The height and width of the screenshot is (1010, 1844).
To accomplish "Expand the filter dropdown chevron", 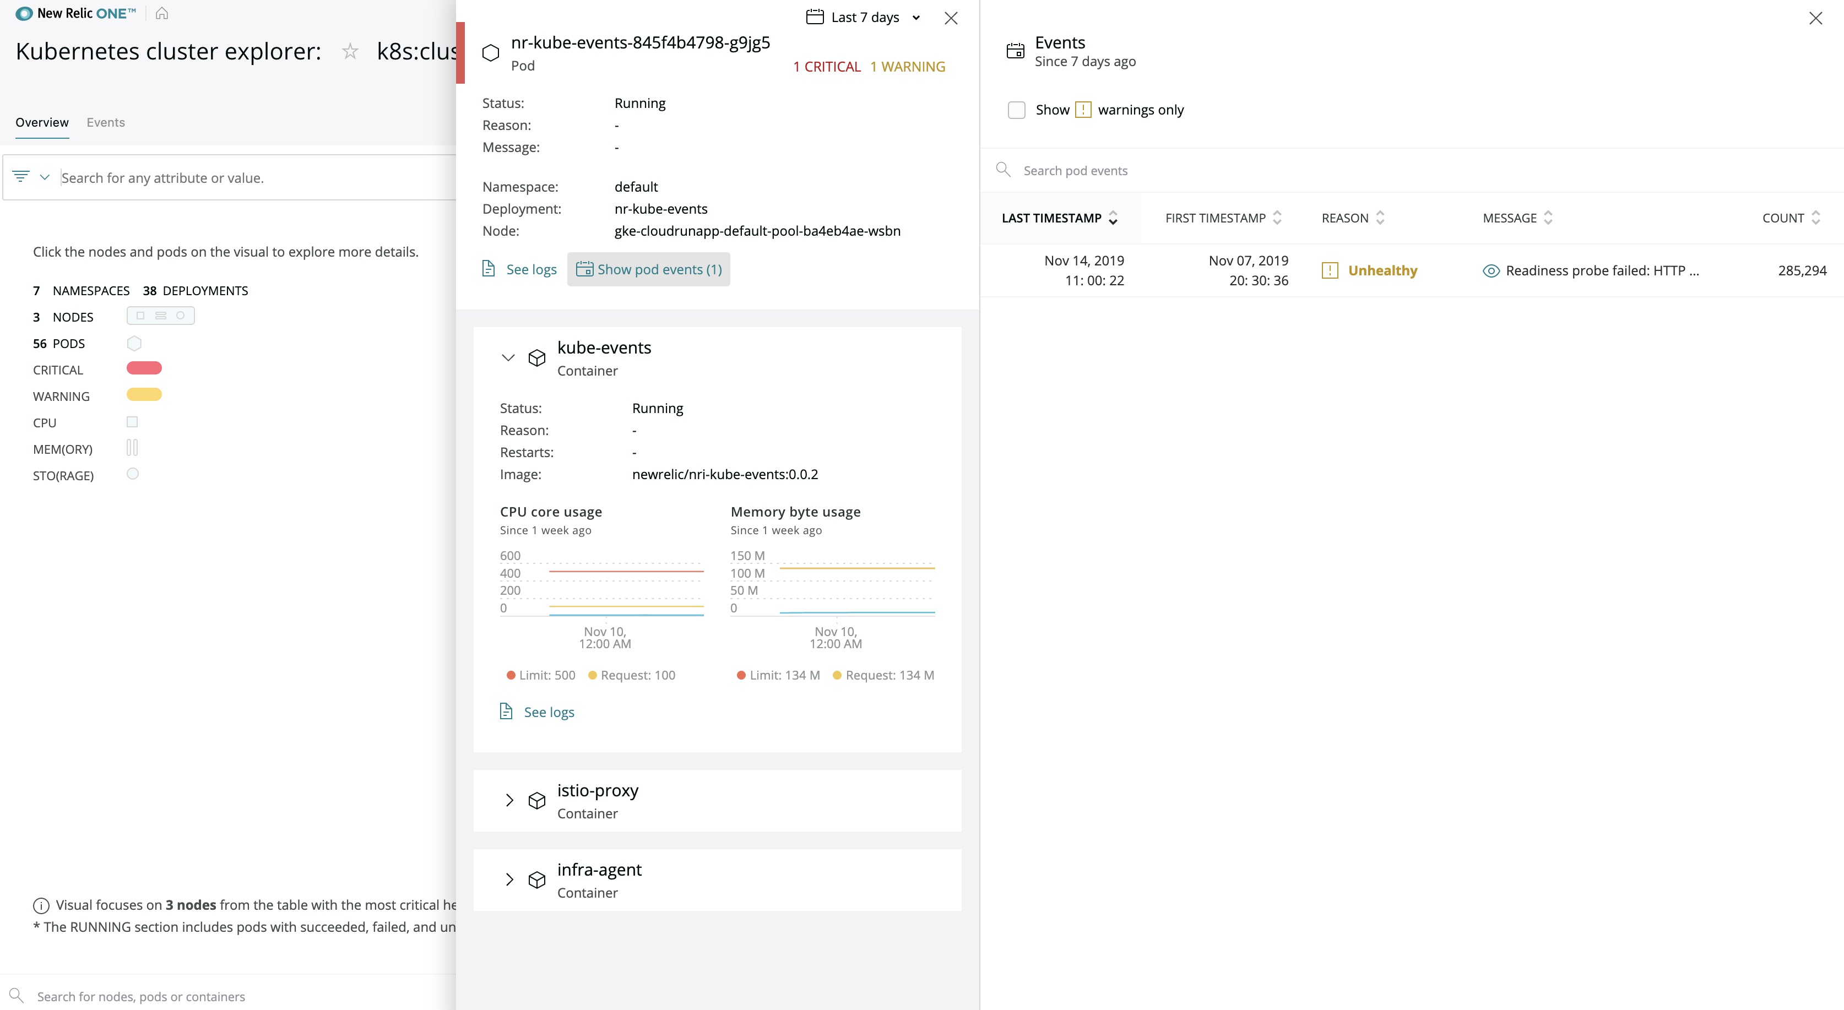I will (x=45, y=177).
